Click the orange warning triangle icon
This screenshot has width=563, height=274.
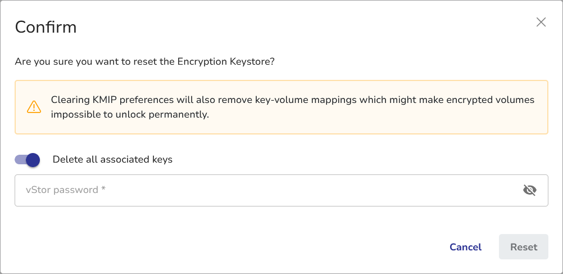point(34,107)
